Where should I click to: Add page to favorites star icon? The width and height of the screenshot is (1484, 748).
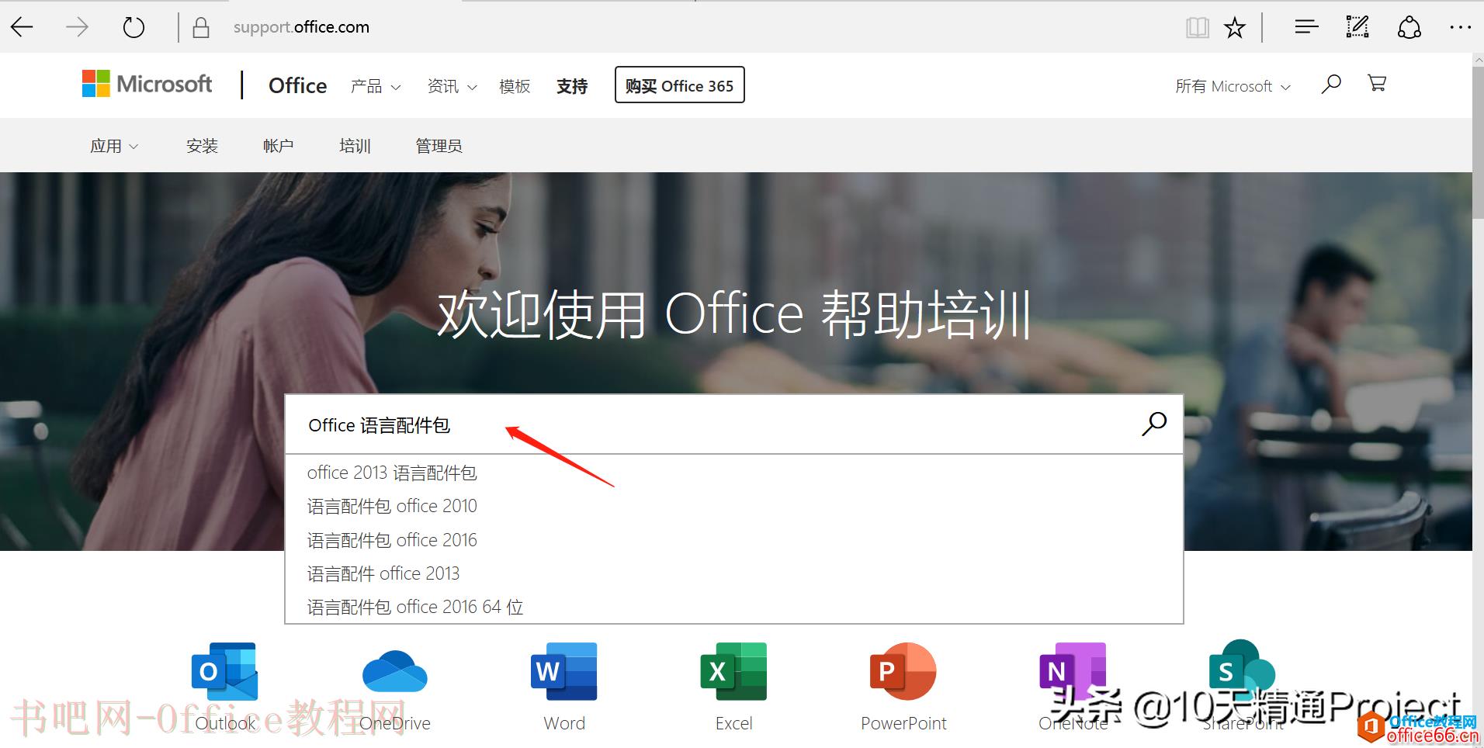(1234, 28)
